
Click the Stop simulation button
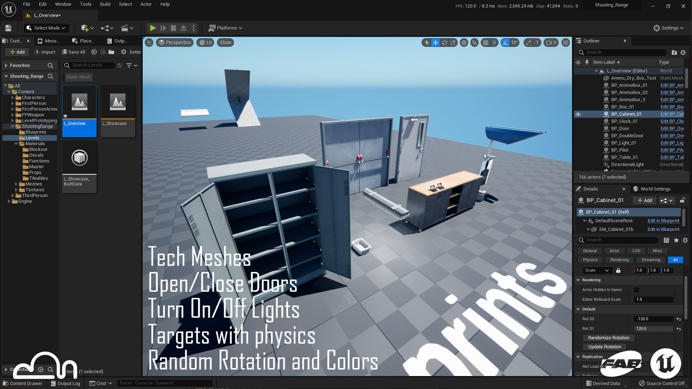173,28
